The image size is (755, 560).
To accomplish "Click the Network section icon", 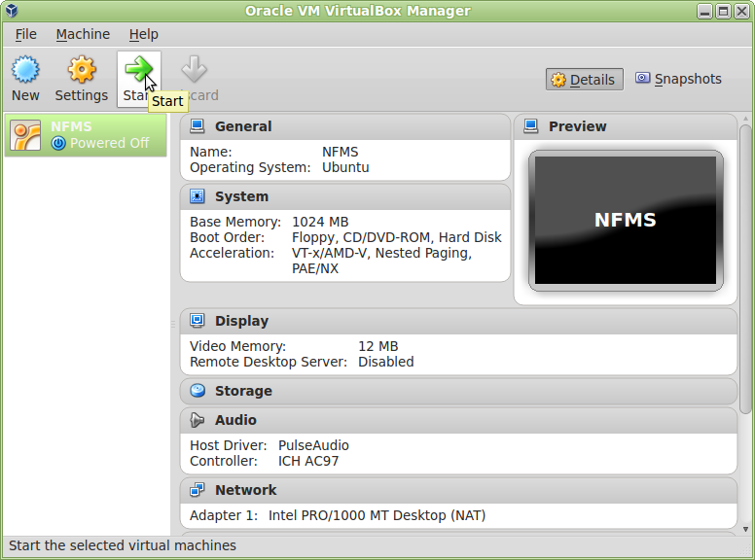I will (x=197, y=490).
